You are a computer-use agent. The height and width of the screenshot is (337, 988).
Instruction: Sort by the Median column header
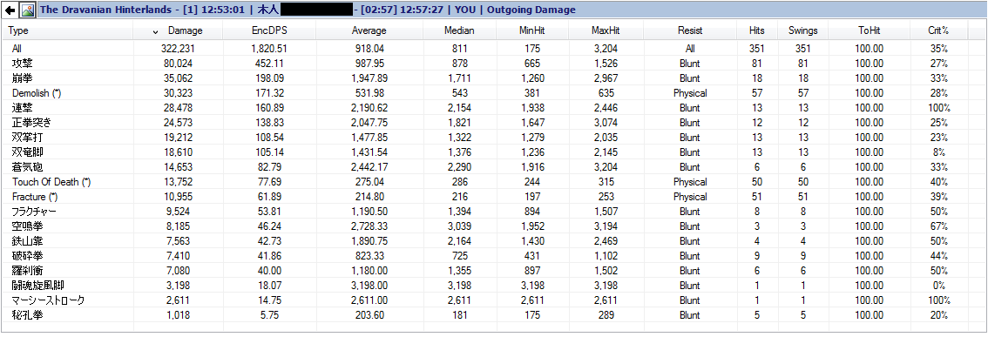[x=459, y=30]
